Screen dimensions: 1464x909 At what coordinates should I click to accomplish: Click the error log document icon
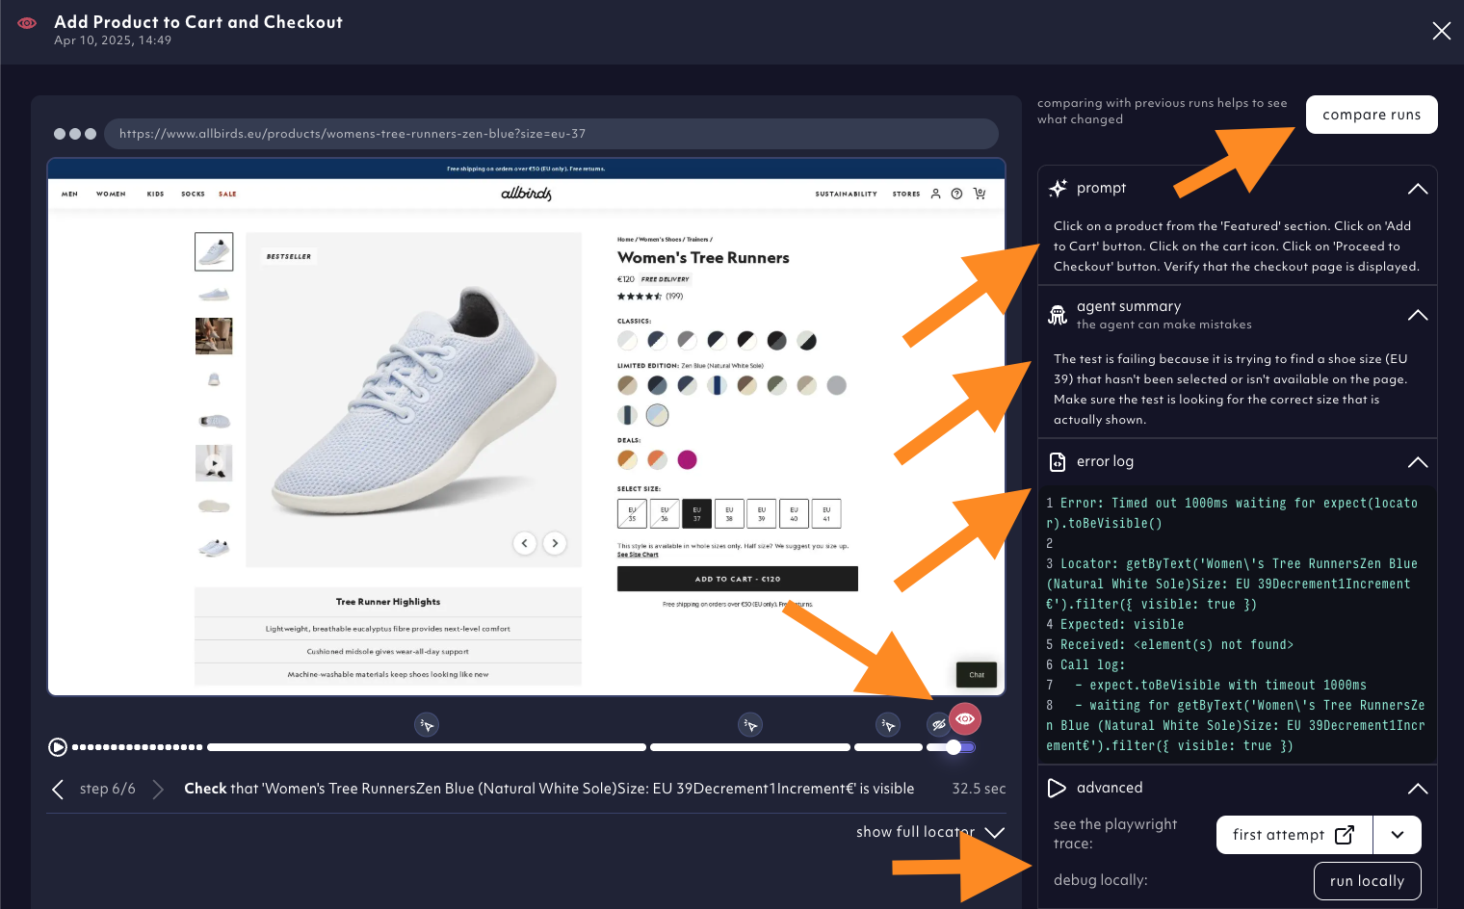[x=1058, y=462]
